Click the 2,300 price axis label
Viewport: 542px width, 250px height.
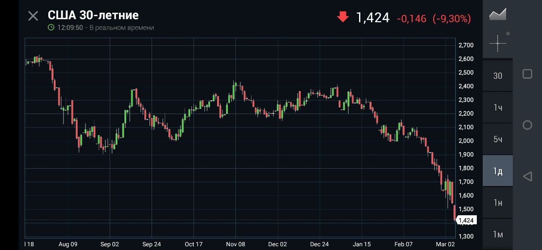point(466,100)
